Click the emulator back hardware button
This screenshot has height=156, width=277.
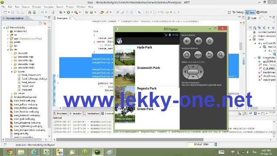(x=209, y=55)
